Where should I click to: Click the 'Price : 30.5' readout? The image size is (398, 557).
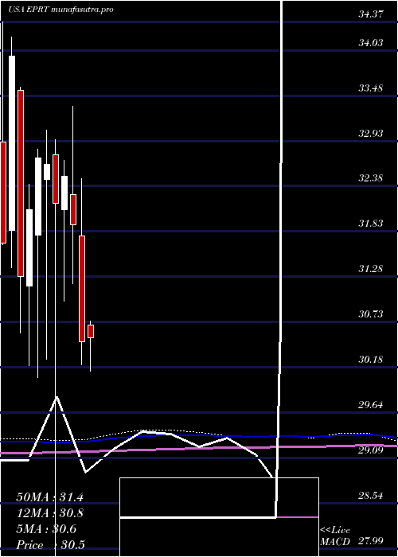point(49,545)
